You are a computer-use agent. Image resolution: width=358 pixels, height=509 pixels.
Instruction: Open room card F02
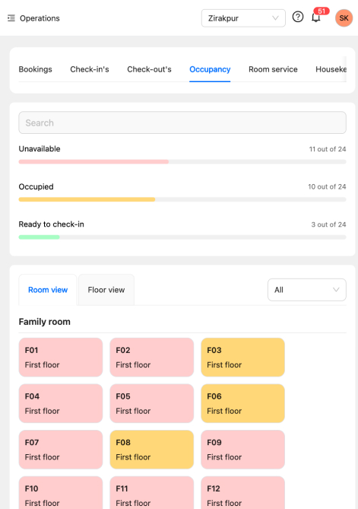(152, 358)
